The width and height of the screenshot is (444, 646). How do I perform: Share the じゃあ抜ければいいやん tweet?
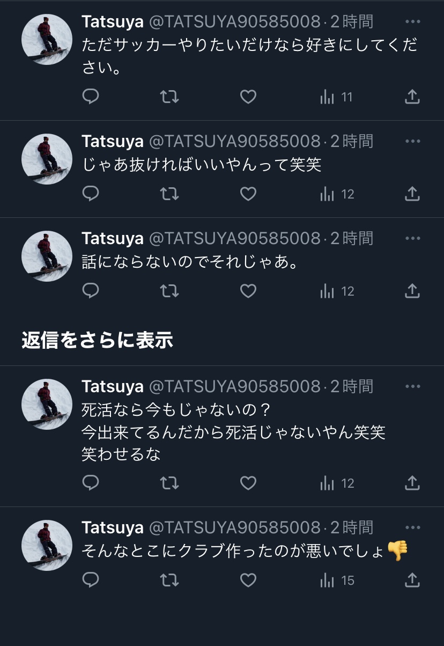(411, 194)
